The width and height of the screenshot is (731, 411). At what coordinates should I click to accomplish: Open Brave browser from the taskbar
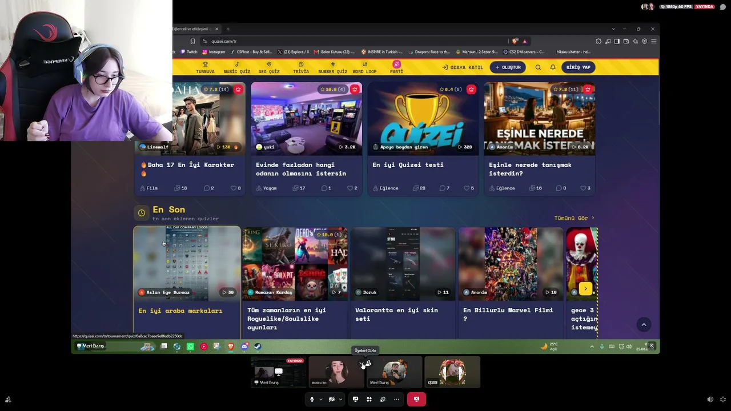(231, 346)
